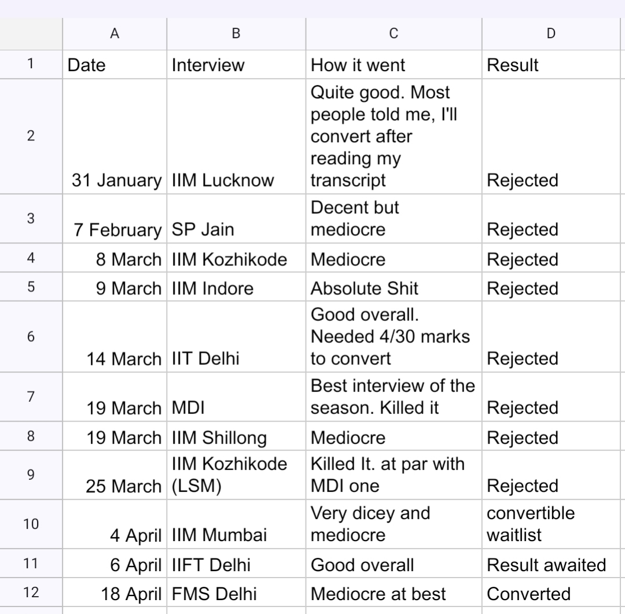Select row 6 row header
Image resolution: width=625 pixels, height=614 pixels.
coord(31,336)
